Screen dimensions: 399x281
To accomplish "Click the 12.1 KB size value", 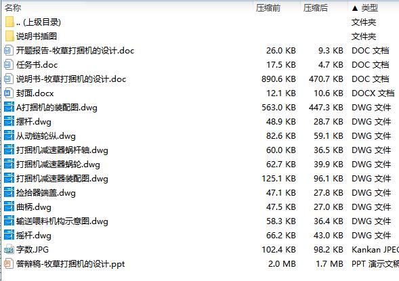I will 281,93.
